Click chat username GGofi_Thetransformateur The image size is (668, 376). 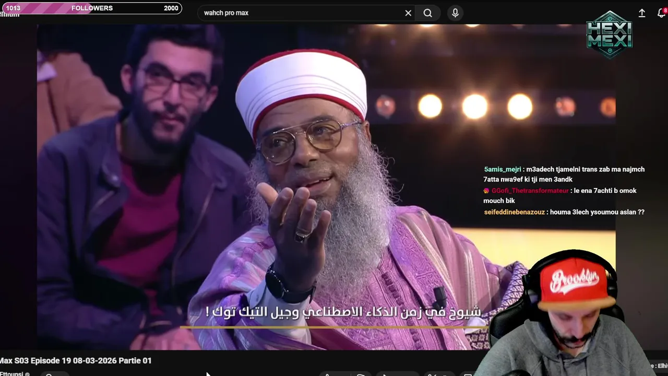(x=530, y=191)
